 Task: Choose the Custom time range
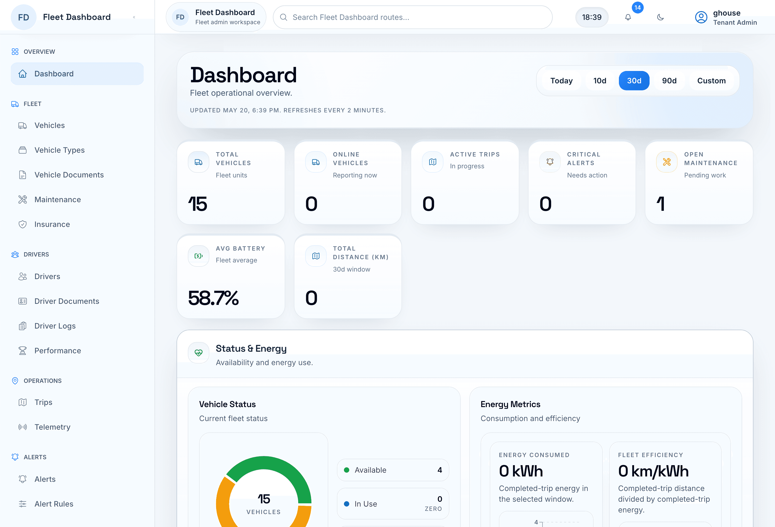click(x=711, y=81)
